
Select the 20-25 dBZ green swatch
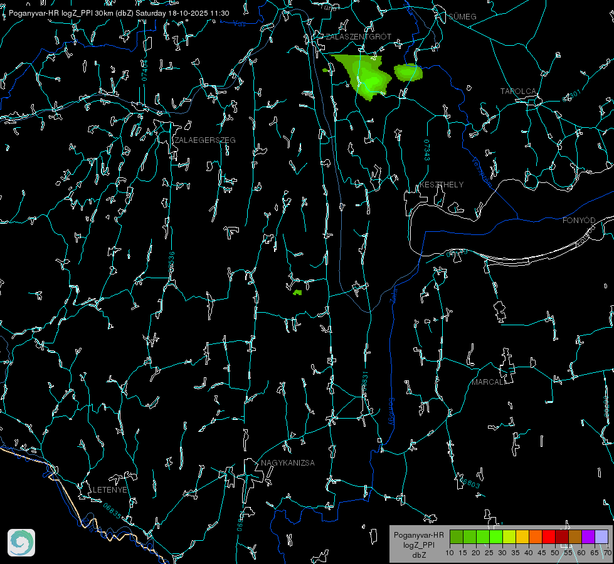tap(483, 536)
